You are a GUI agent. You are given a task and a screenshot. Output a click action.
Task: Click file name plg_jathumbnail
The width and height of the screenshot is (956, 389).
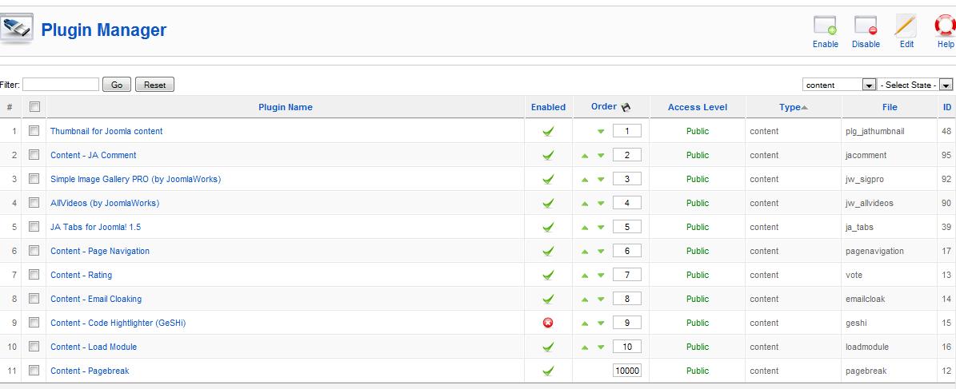click(875, 131)
